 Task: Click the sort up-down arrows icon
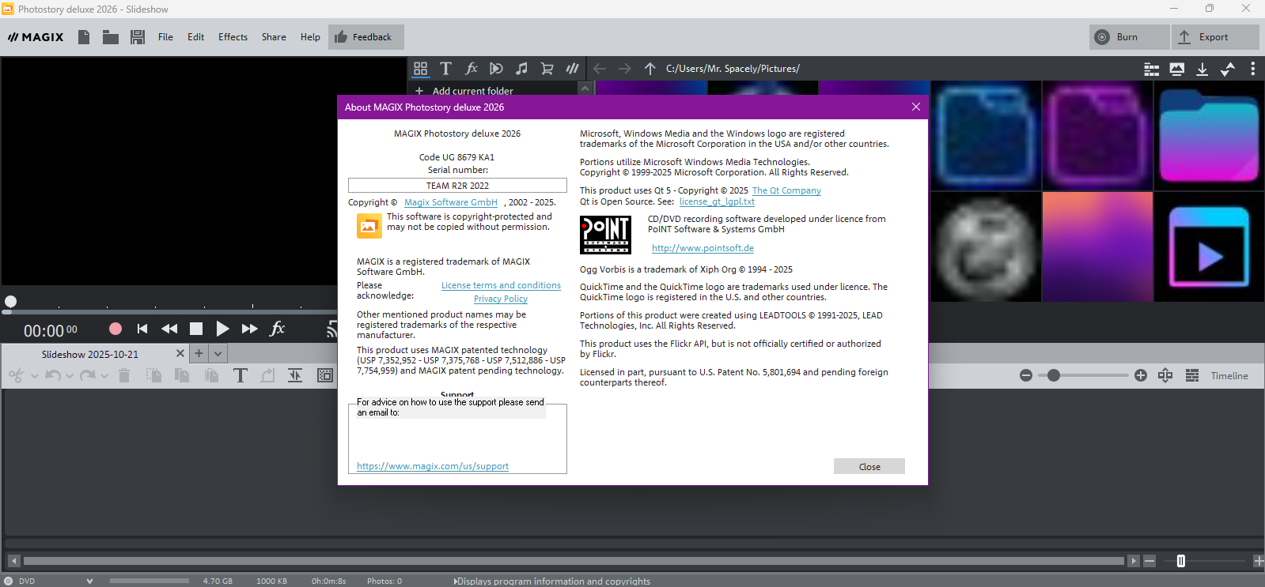click(1228, 70)
